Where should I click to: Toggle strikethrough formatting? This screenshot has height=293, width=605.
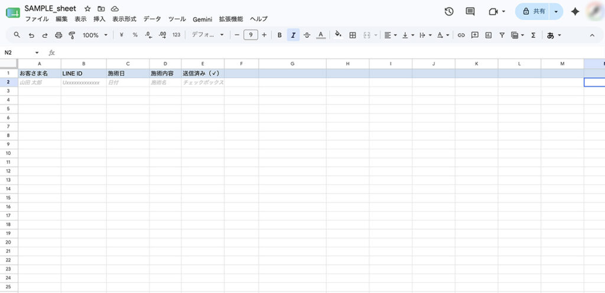(307, 35)
